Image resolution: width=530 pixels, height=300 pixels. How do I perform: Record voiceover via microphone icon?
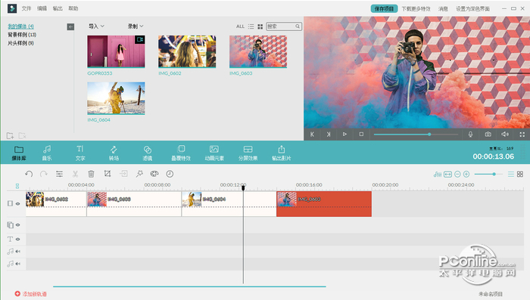[x=470, y=135]
